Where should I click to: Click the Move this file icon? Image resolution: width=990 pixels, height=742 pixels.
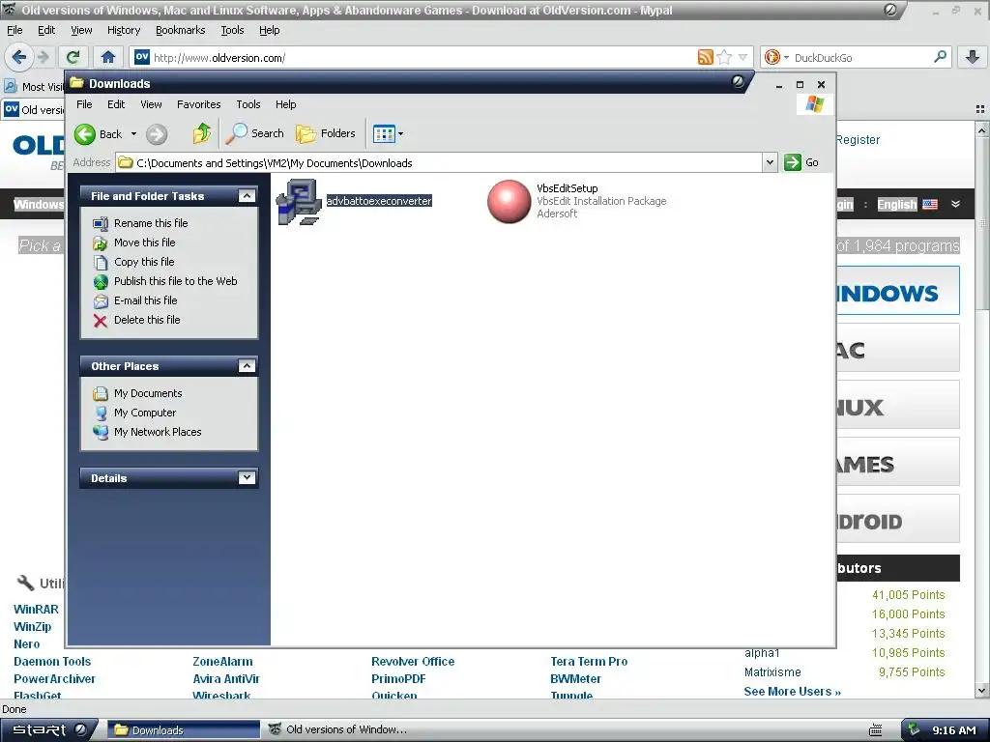click(x=101, y=243)
